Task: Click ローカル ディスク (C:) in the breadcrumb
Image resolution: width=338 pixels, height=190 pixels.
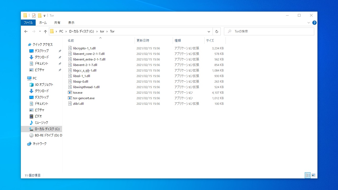Action: 81,31
